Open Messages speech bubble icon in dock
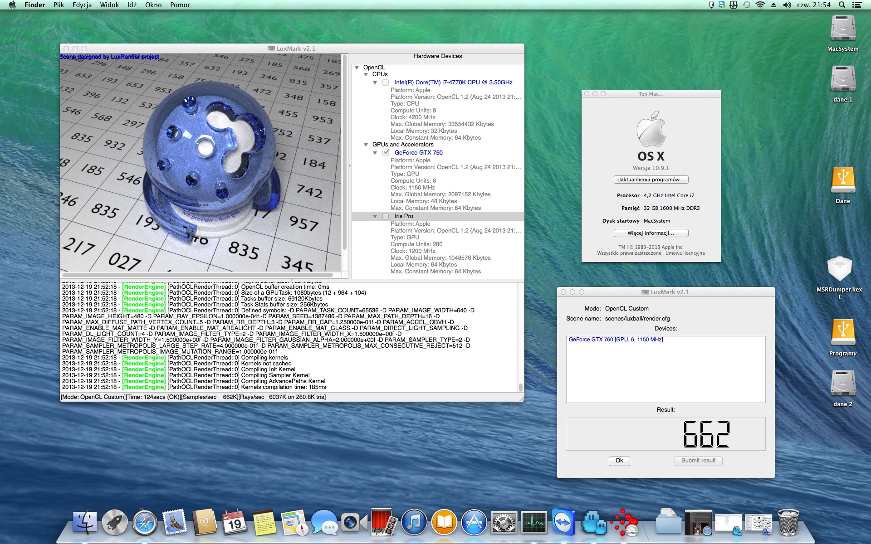 (324, 523)
